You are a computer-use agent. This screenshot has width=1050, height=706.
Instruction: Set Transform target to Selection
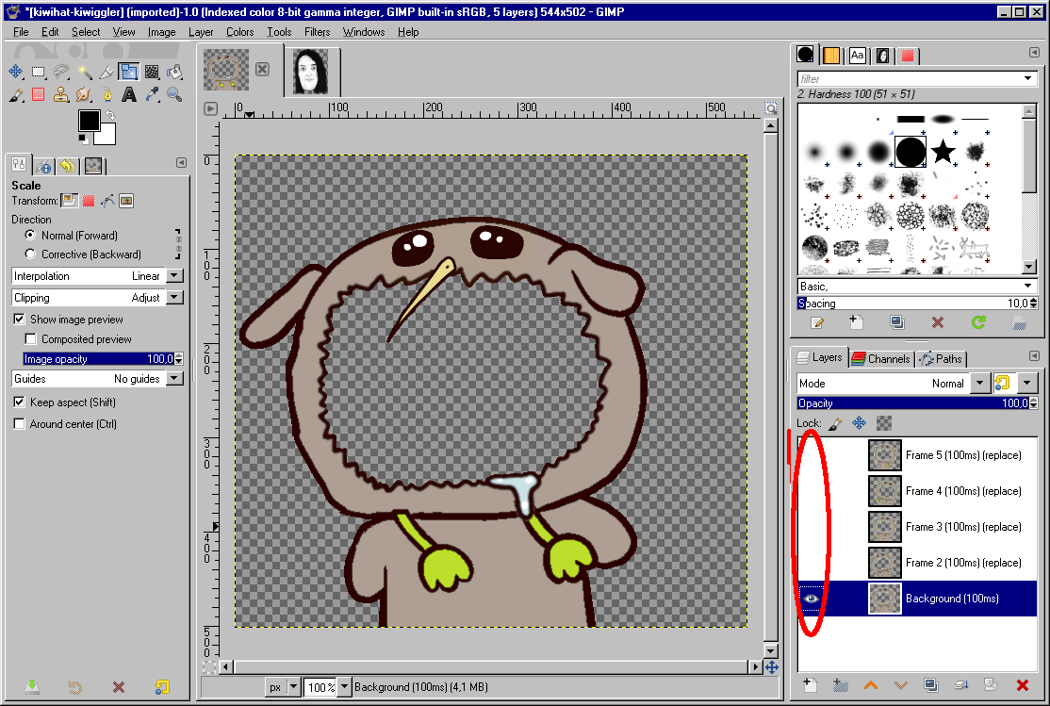click(89, 200)
